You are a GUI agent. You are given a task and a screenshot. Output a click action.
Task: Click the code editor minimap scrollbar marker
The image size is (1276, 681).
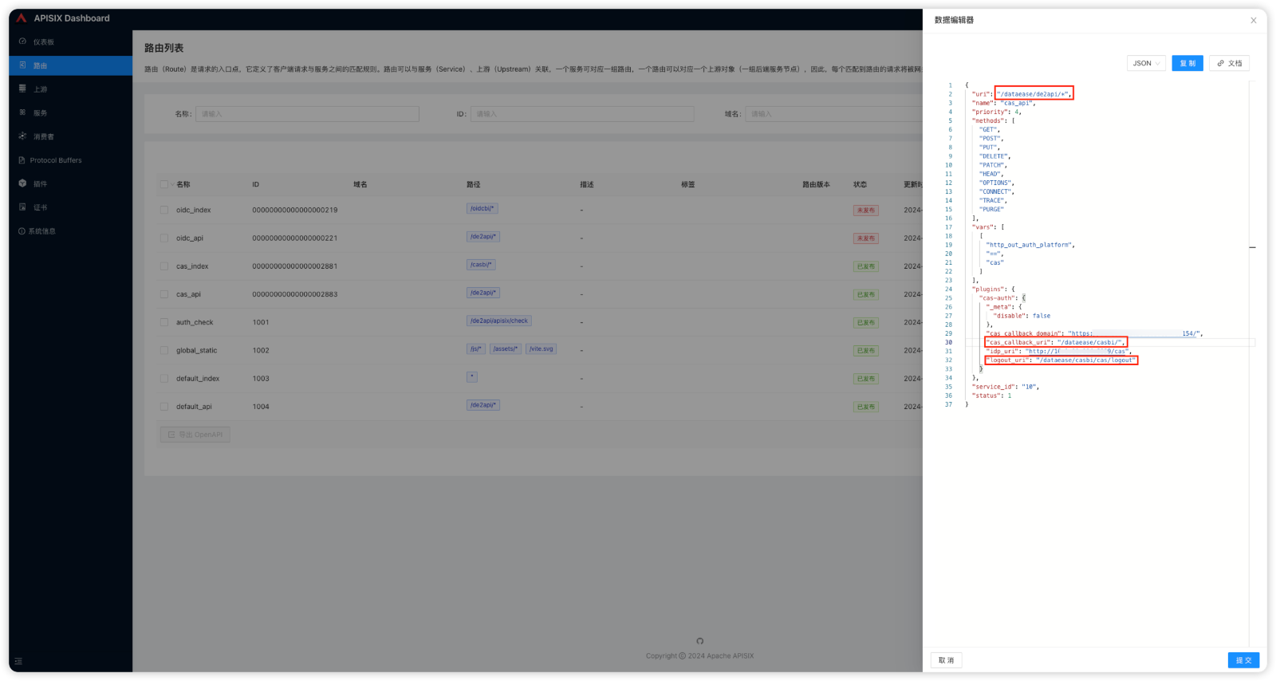click(1252, 247)
